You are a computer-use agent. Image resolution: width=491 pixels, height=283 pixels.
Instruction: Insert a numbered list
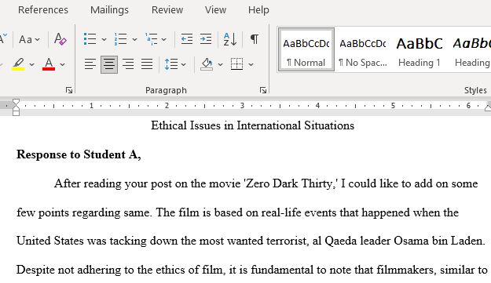[x=120, y=39]
